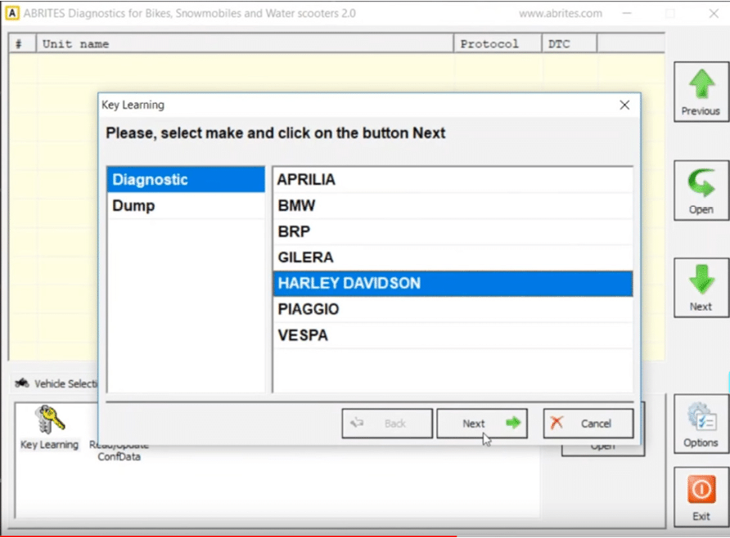Choose BMW from the make list

pyautogui.click(x=452, y=206)
